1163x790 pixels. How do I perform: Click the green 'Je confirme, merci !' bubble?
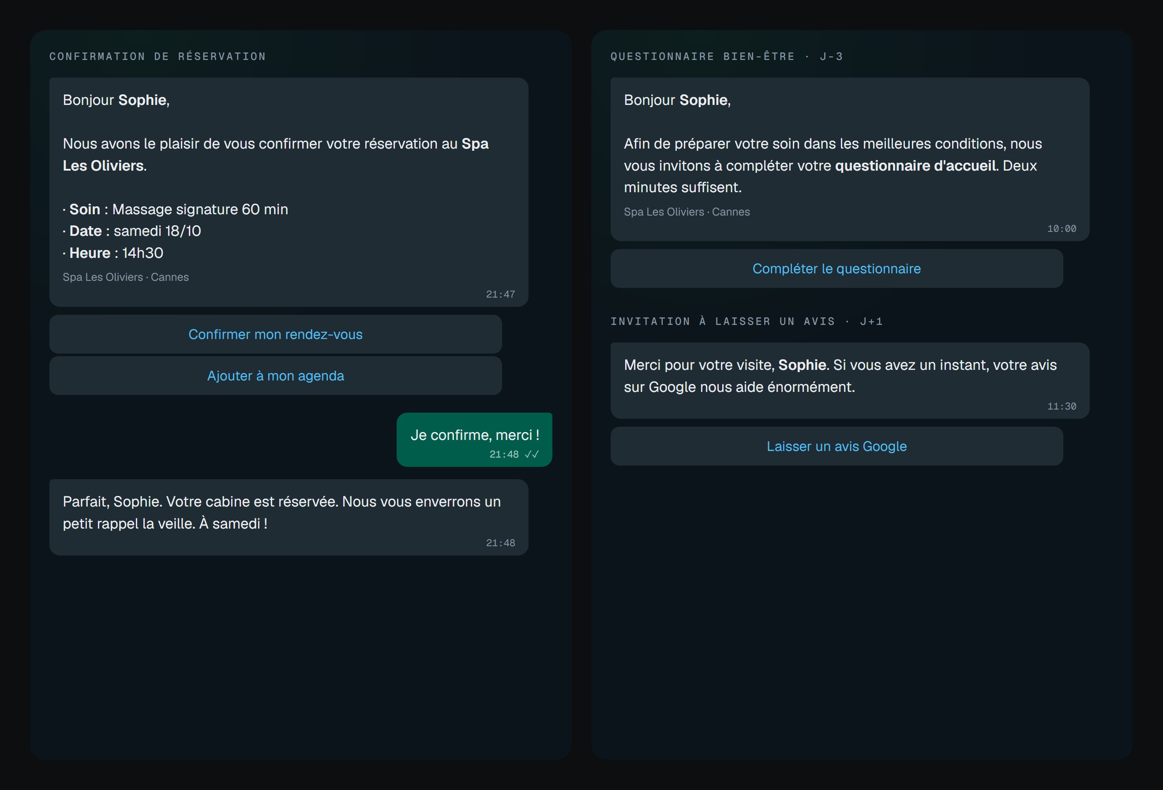[x=474, y=440]
